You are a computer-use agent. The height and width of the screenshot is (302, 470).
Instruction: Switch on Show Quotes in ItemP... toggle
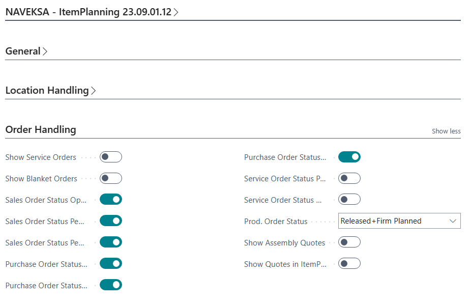[x=349, y=264]
